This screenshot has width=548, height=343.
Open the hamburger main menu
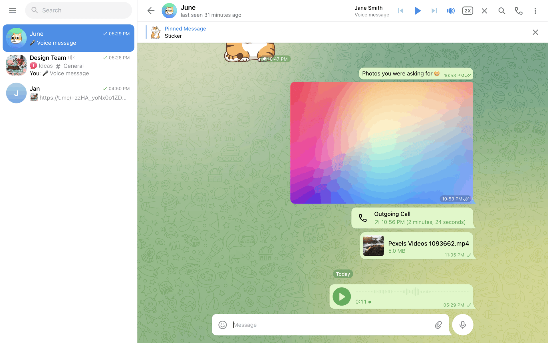(x=13, y=10)
